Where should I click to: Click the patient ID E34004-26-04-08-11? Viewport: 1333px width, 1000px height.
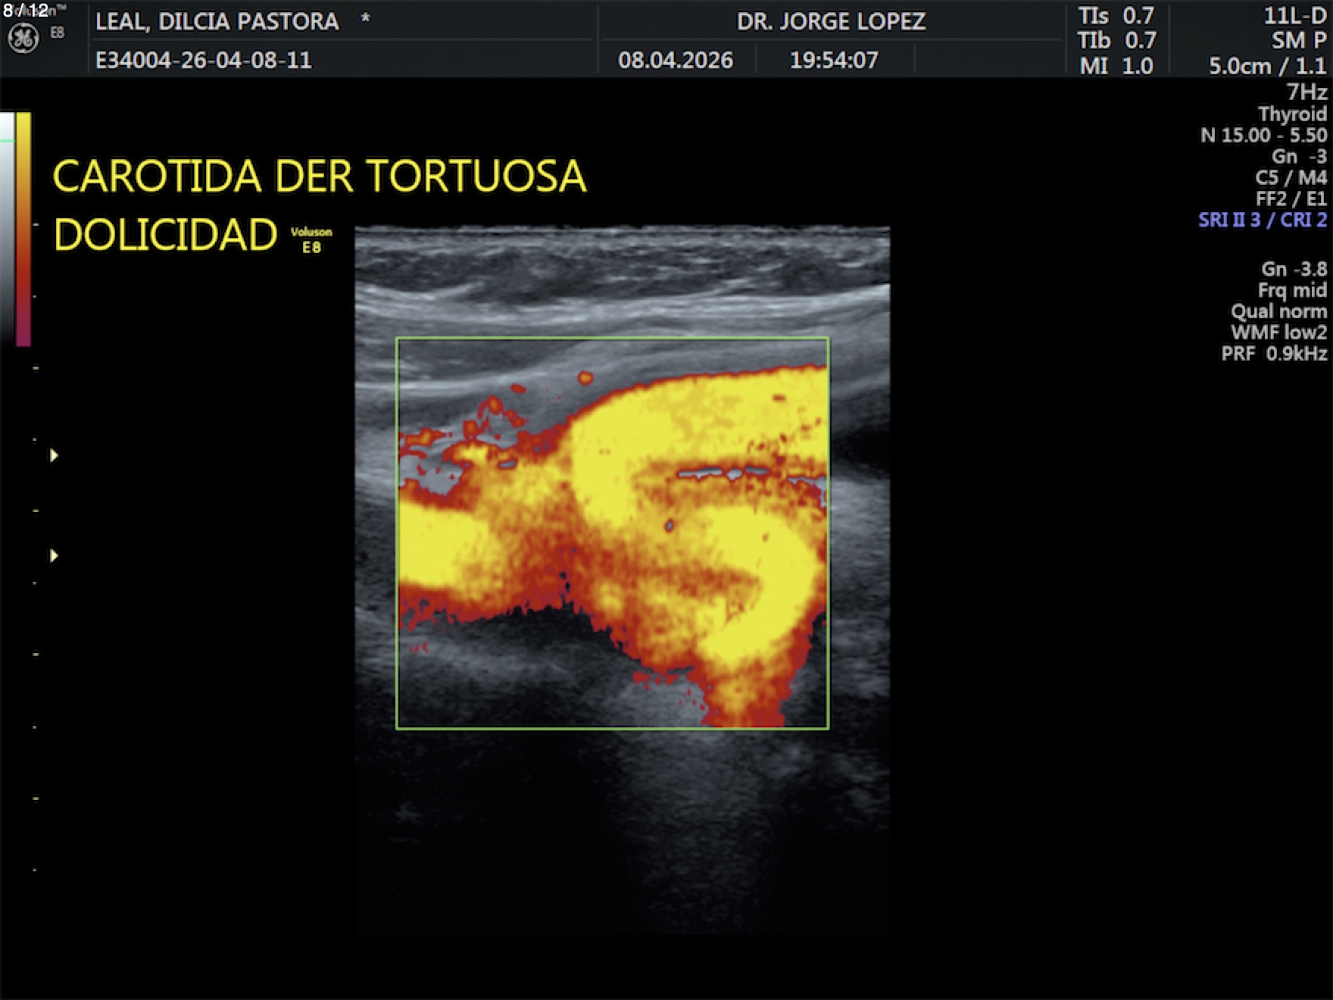[x=203, y=61]
